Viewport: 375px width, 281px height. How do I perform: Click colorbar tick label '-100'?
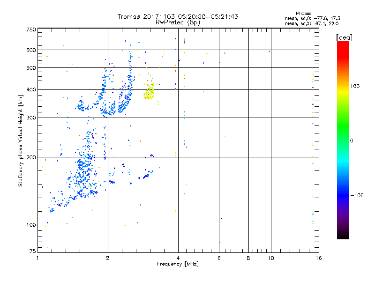tap(357, 195)
